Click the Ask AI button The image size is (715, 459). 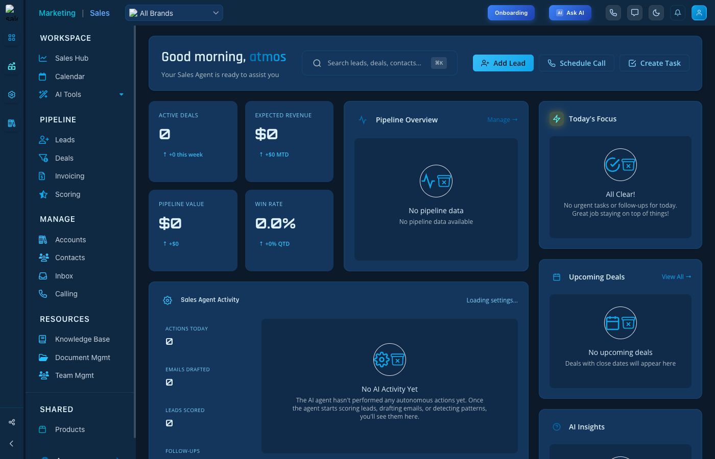(x=570, y=13)
